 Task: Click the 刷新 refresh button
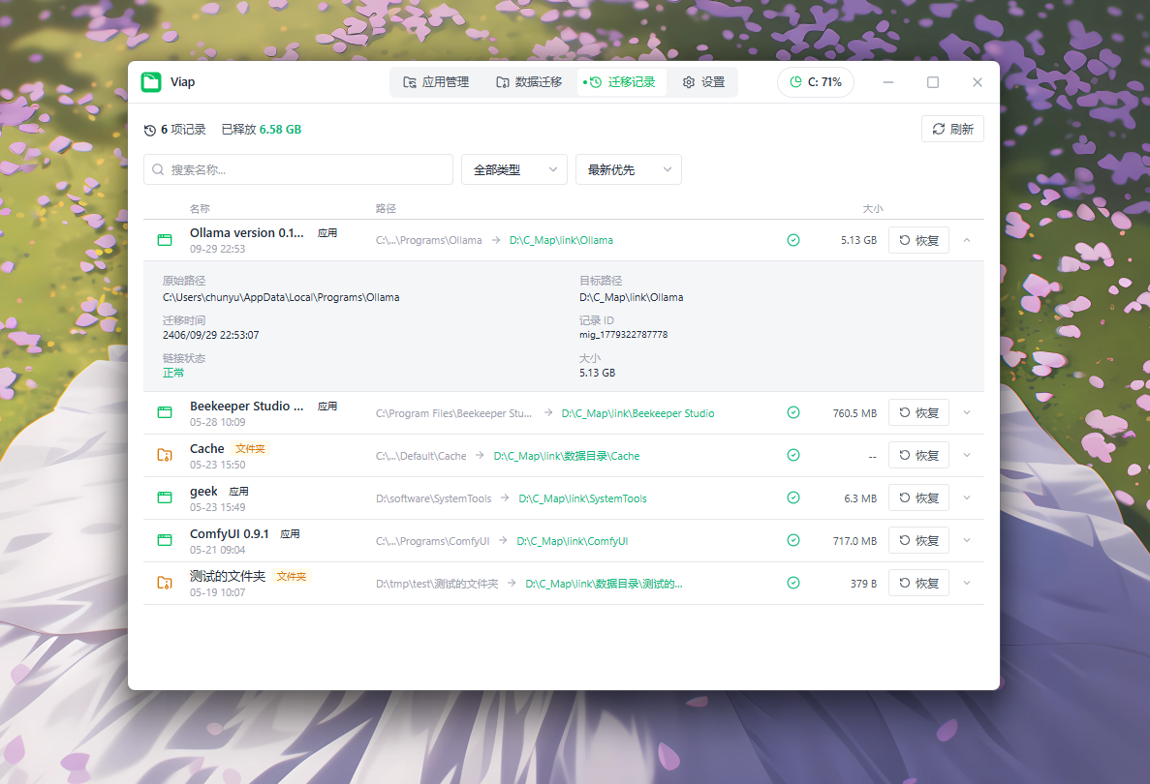pos(952,129)
